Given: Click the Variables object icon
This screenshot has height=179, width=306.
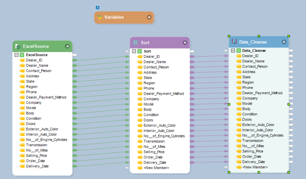Looking at the screenshot, I should [x=100, y=17].
